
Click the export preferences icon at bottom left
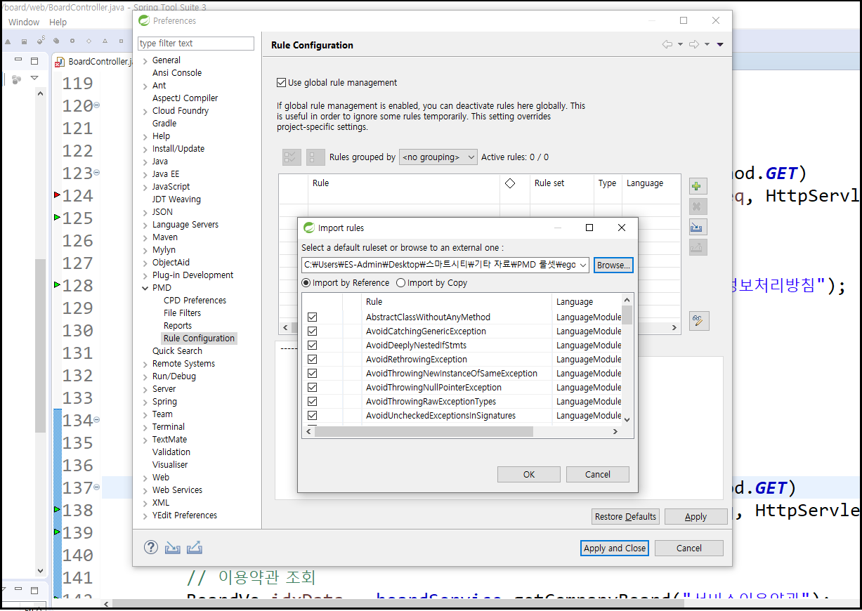point(195,547)
